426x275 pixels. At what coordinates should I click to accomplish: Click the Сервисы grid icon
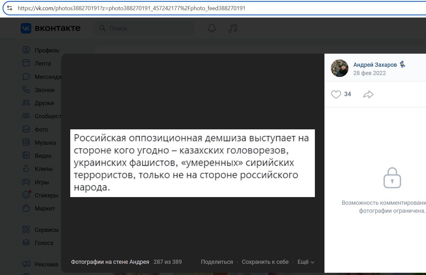(26, 230)
